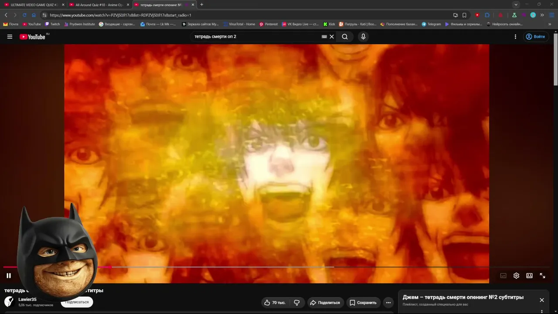
Task: Open the Pinterest bookmark
Action: point(269,24)
